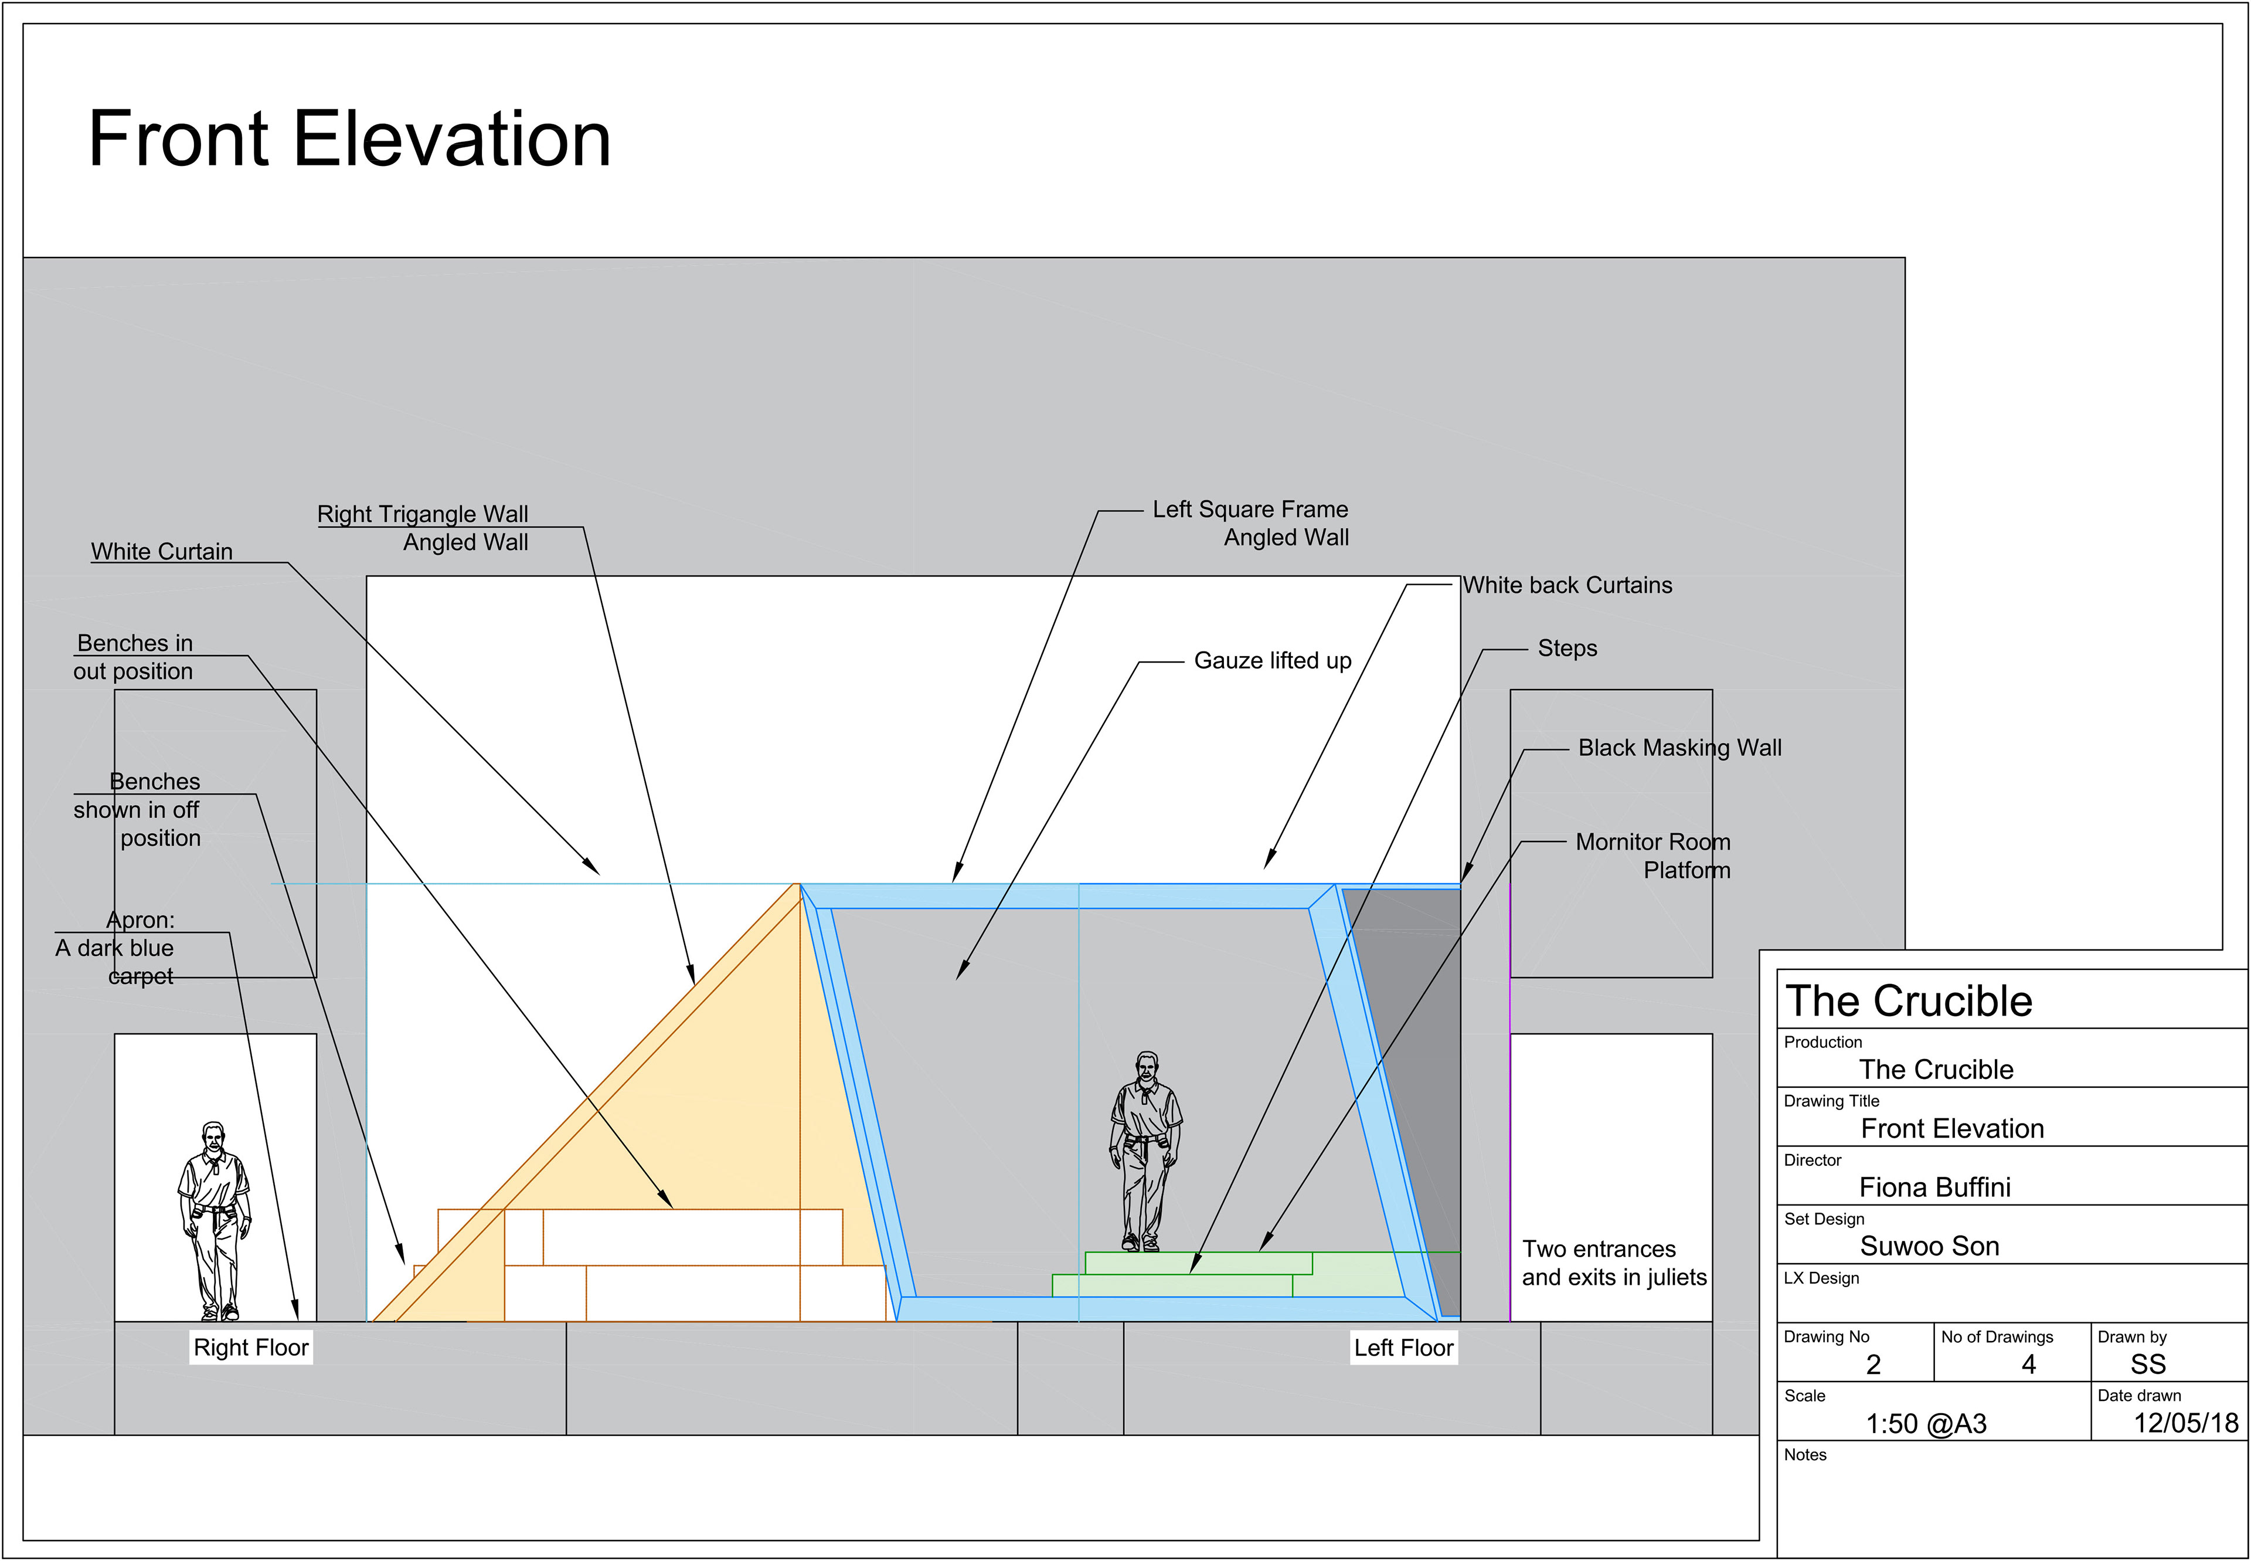Click the 'Steps' annotation label
Viewport: 2251px width, 1561px height.
pyautogui.click(x=1566, y=649)
